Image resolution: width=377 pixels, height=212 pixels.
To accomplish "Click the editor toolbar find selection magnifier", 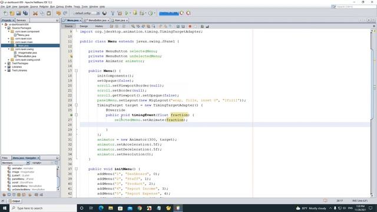I will pyautogui.click(x=133, y=26).
